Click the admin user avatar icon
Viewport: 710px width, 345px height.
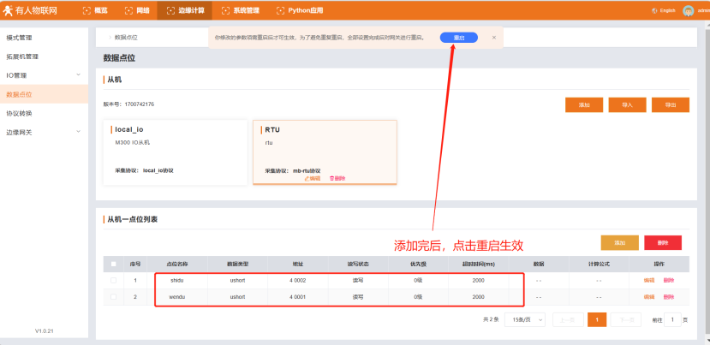point(688,10)
